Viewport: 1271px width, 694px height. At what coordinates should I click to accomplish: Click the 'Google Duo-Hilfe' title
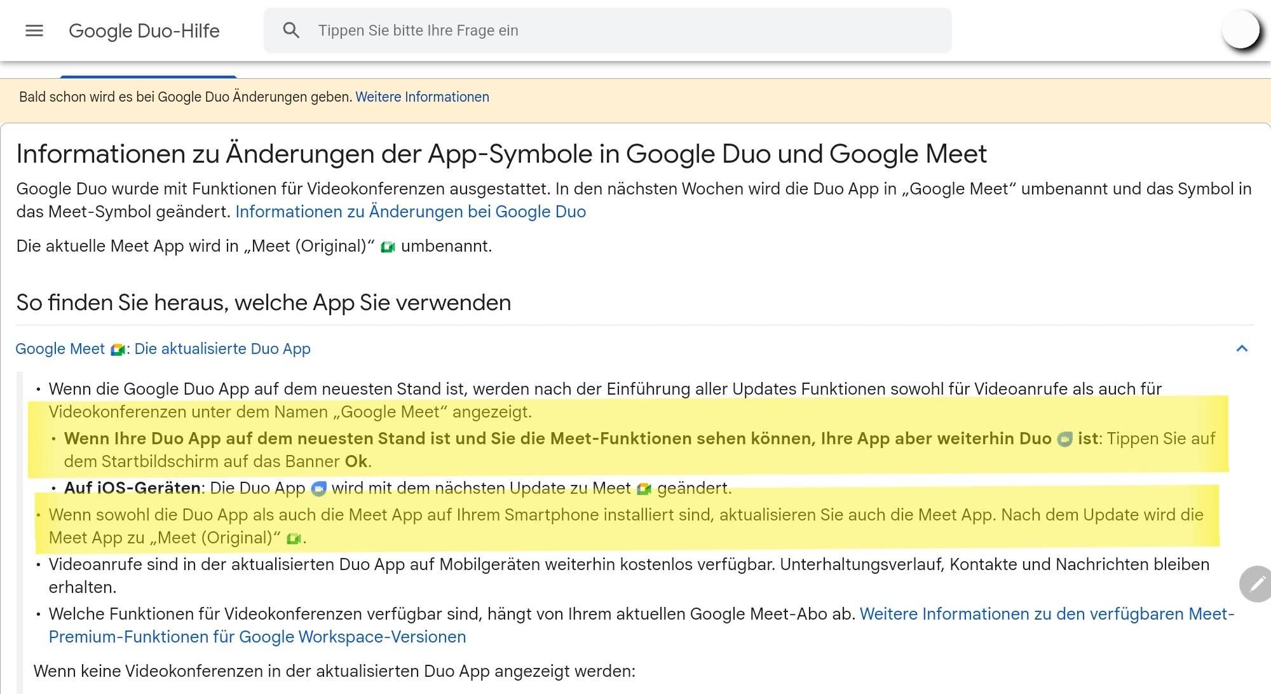144,31
